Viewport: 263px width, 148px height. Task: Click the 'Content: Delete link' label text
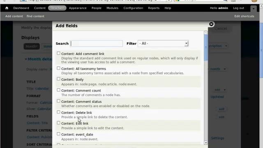77,113
